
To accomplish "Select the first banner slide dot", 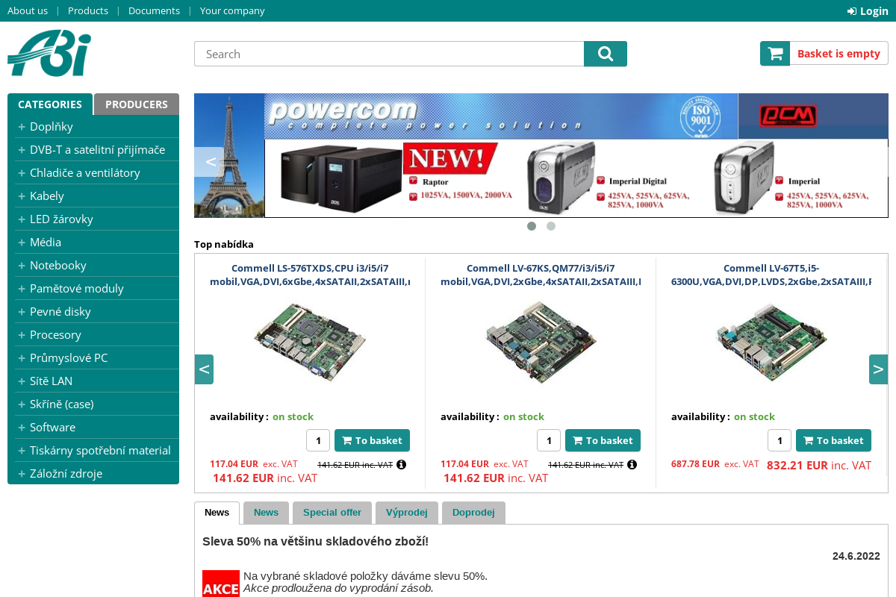I will [x=532, y=226].
